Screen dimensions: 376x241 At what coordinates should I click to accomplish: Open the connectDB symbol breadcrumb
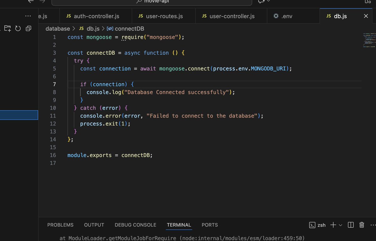pyautogui.click(x=129, y=28)
